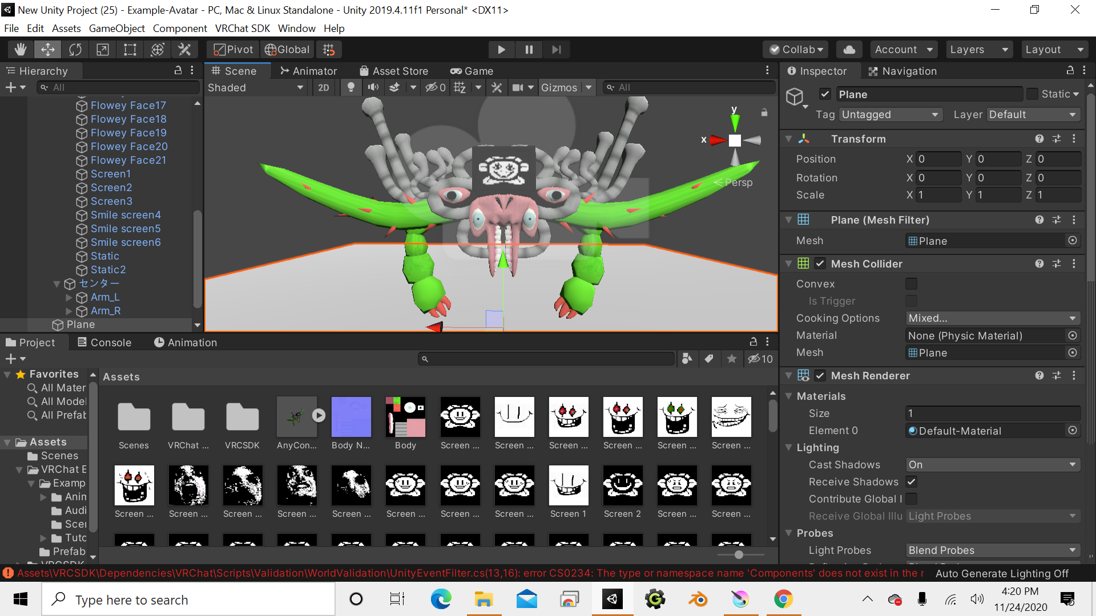This screenshot has height=616, width=1096.
Task: Select the Rect tool
Action: click(x=130, y=50)
